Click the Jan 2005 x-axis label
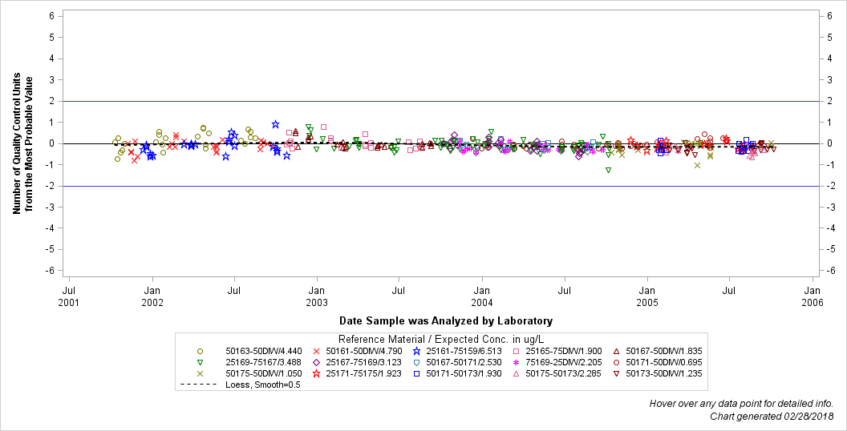 click(647, 296)
